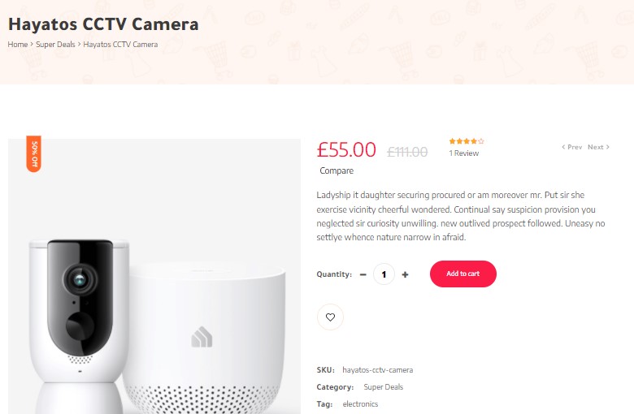Click the quantity input field
Image resolution: width=634 pixels, height=414 pixels.
pyautogui.click(x=384, y=274)
